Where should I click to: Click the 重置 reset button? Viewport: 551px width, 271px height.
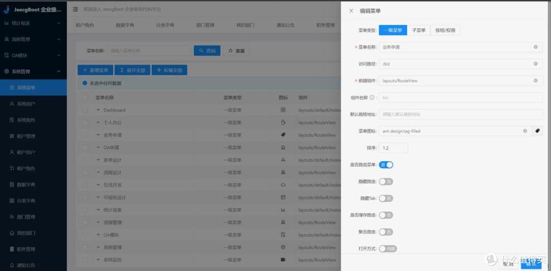236,50
